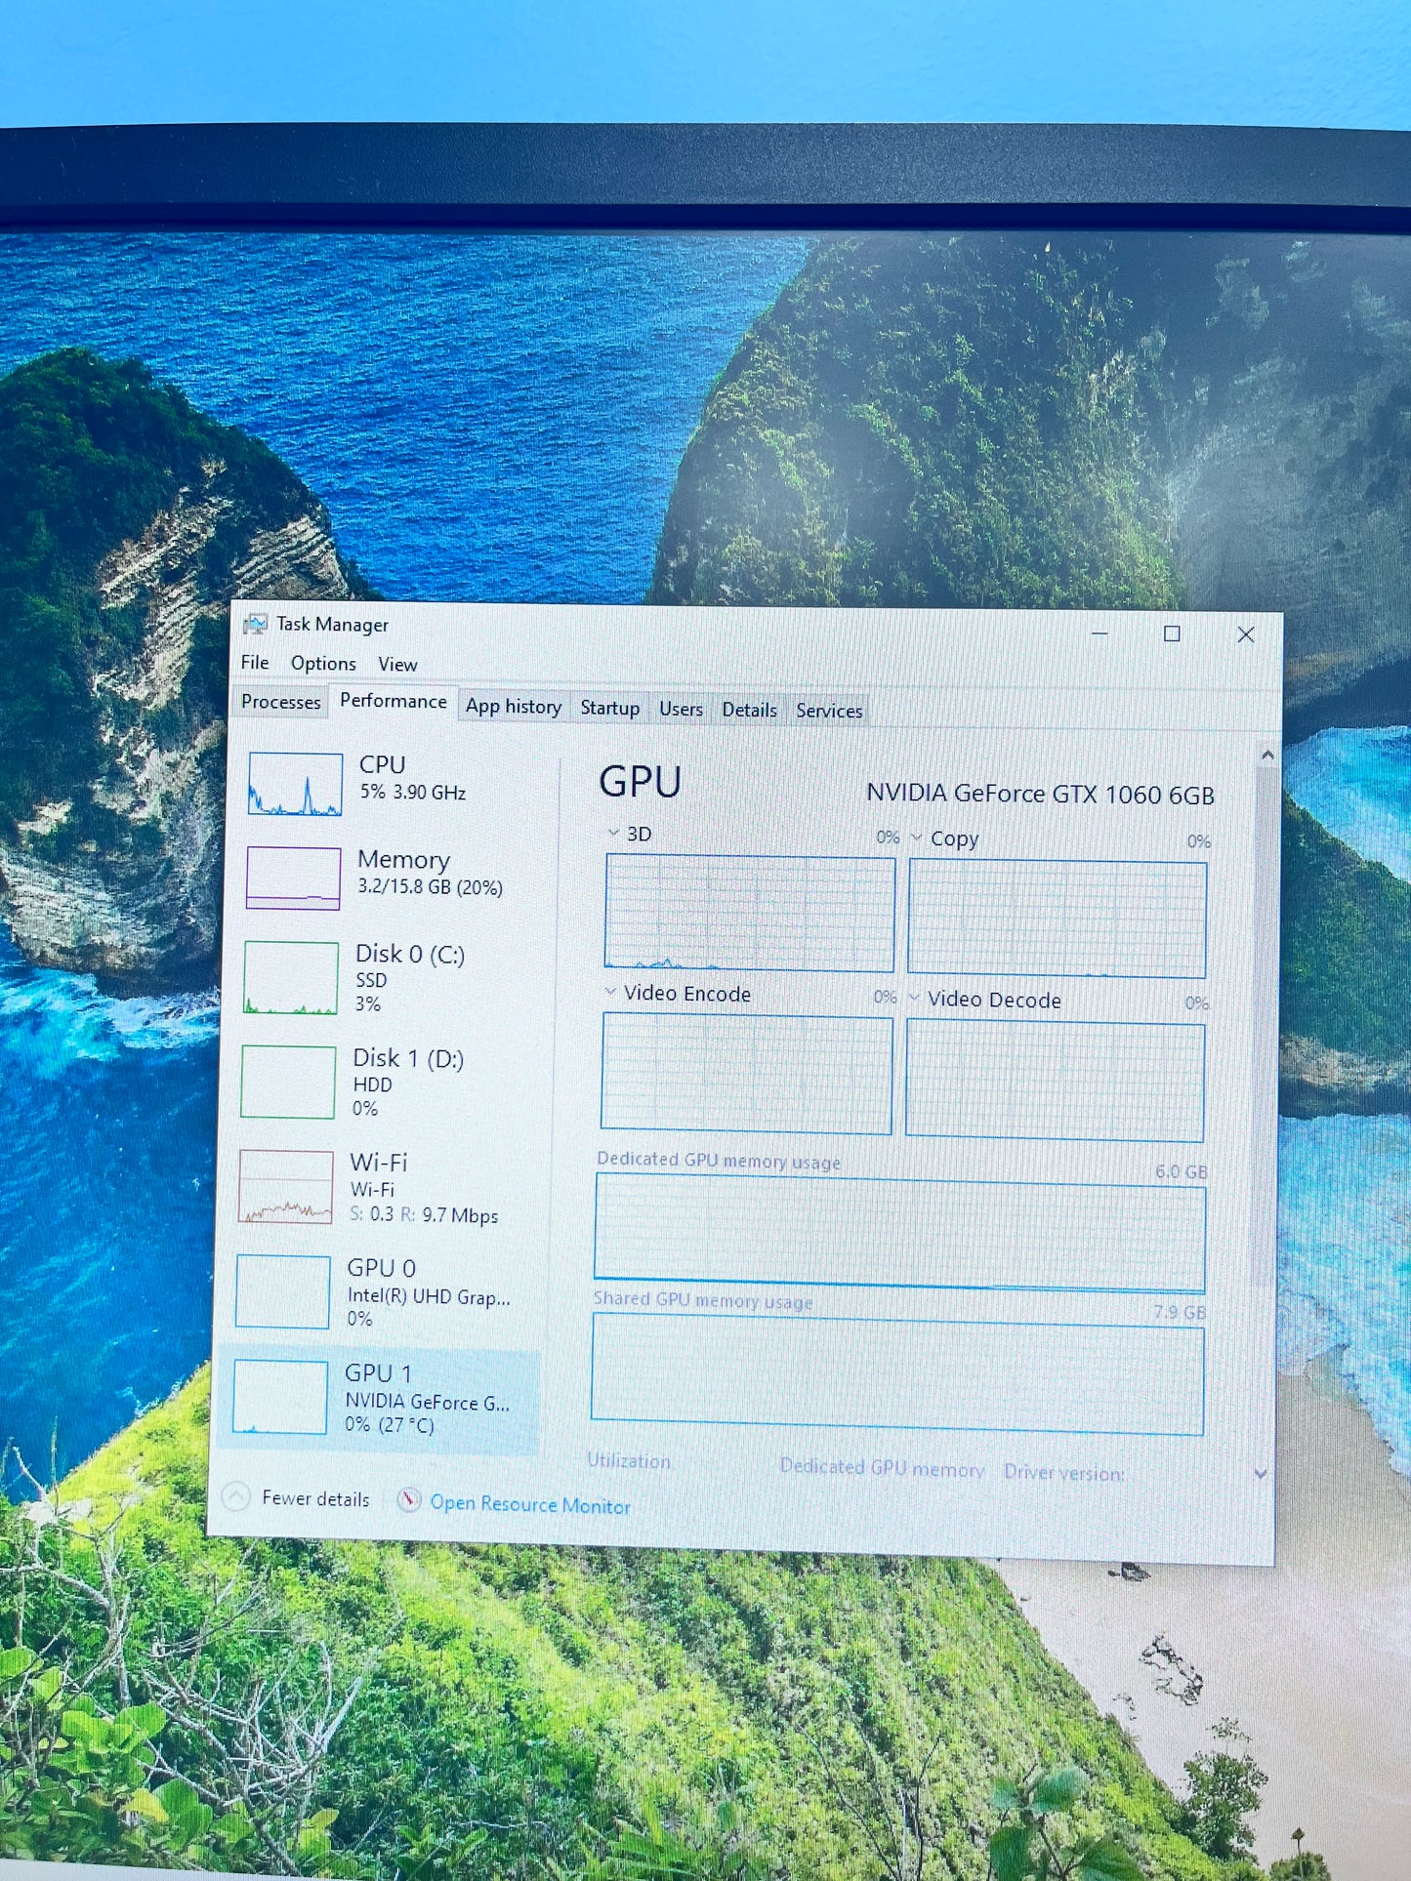Click the scrollbar down arrow in GPU pane
The width and height of the screenshot is (1411, 1881).
pyautogui.click(x=1261, y=1474)
